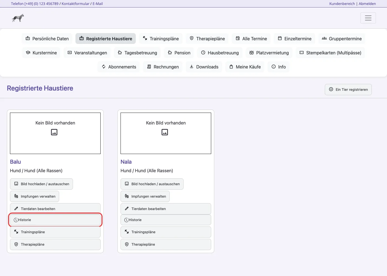Switch to the Persönliche Daten tab

[x=47, y=39]
